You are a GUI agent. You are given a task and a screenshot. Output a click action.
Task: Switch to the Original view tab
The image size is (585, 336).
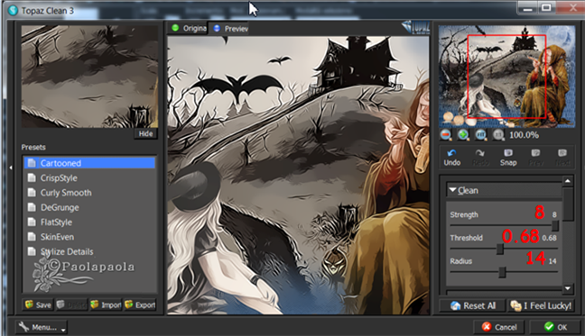[x=188, y=28]
